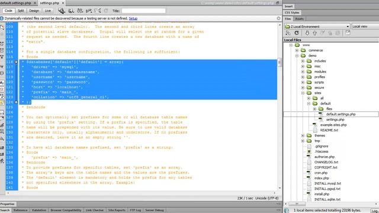Click the code fold marker at line 124
Image resolution: width=379 pixels, height=213 pixels.
16,102
